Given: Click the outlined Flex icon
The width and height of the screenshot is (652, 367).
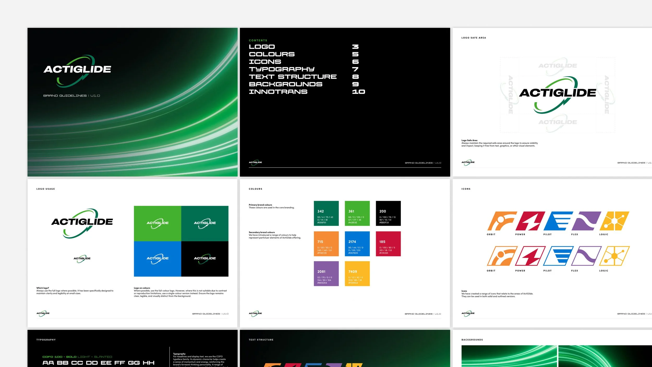Looking at the screenshot, I should coord(587,256).
